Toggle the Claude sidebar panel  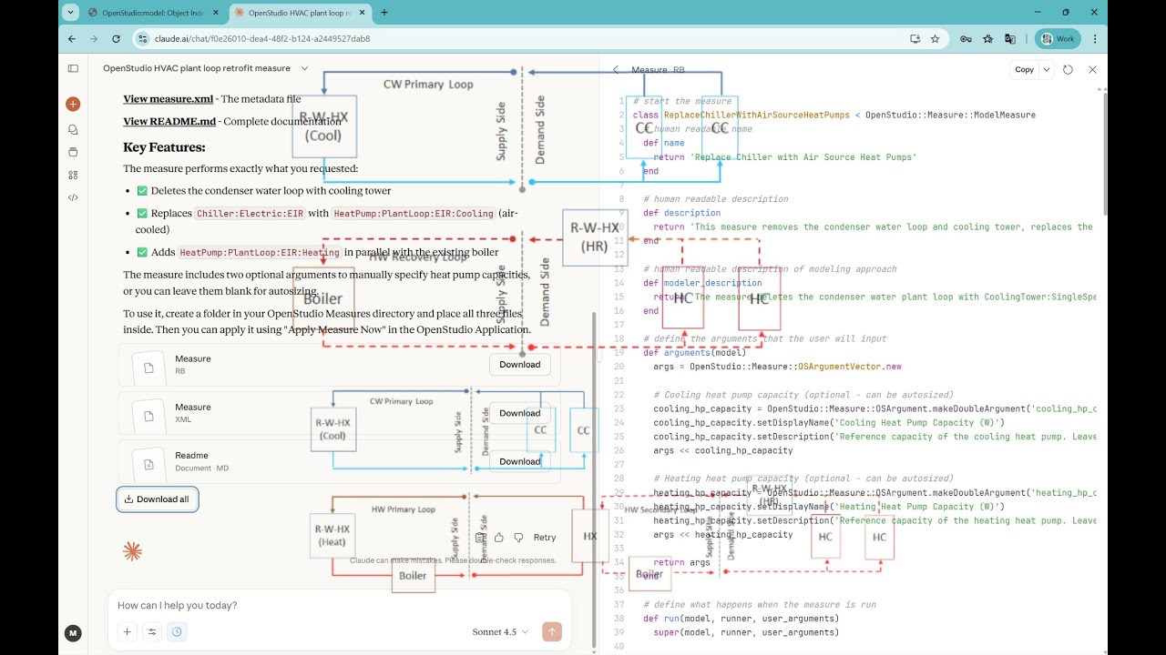(x=73, y=68)
